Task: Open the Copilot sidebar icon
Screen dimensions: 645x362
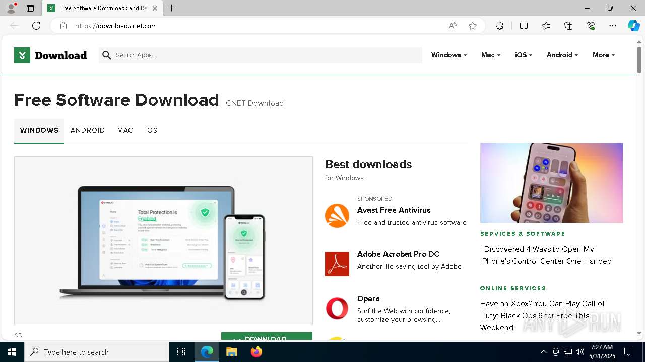Action: coord(633,26)
